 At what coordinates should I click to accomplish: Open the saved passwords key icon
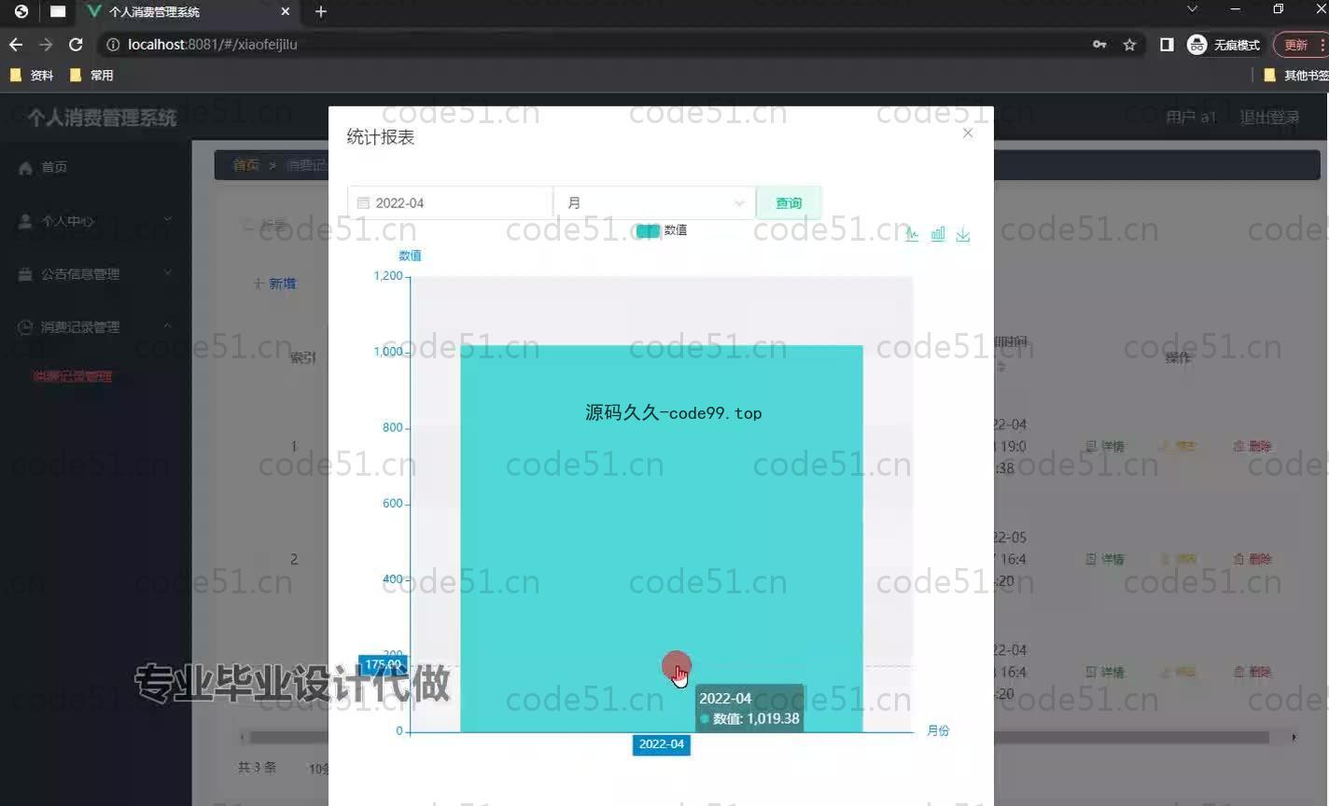(1099, 44)
